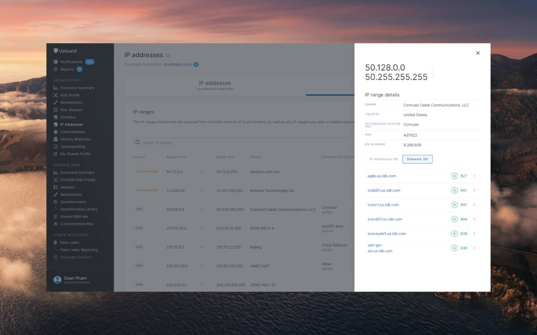
Task: Open Data Leaks Reporting sub-item
Action: coord(79,250)
